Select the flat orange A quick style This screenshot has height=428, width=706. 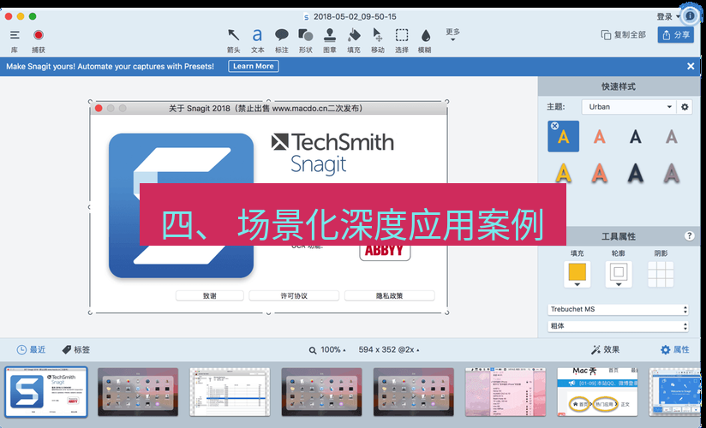tap(599, 136)
